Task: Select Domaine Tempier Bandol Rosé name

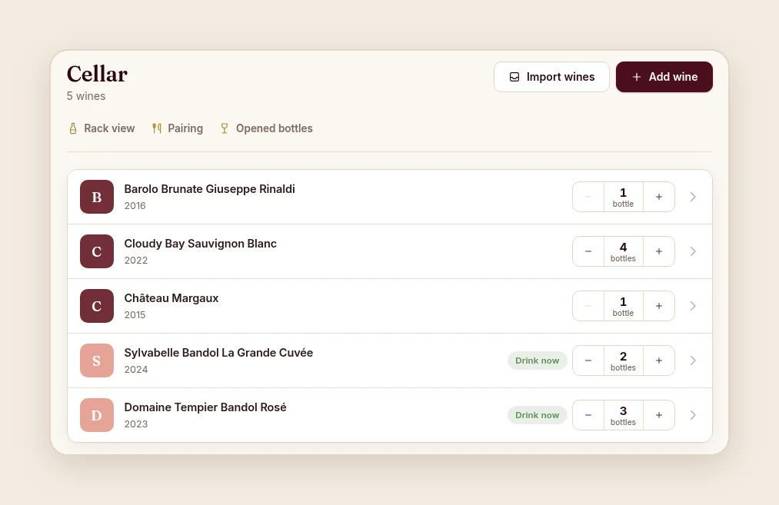Action: coord(205,407)
